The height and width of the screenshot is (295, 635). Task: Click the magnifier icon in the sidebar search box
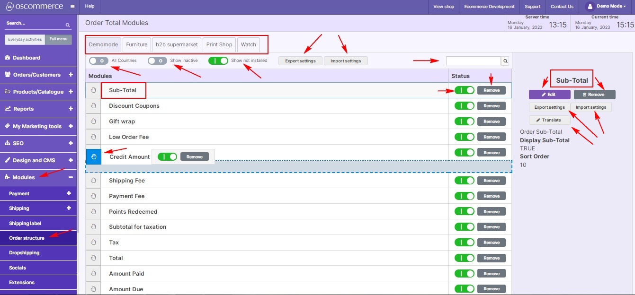68,24
